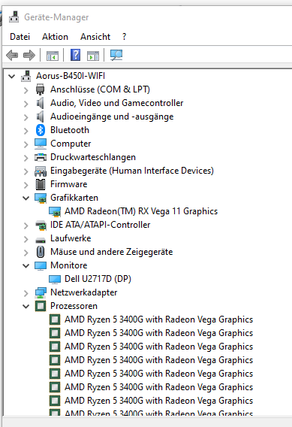Open the Aktion menu
The width and height of the screenshot is (292, 427).
(x=55, y=37)
